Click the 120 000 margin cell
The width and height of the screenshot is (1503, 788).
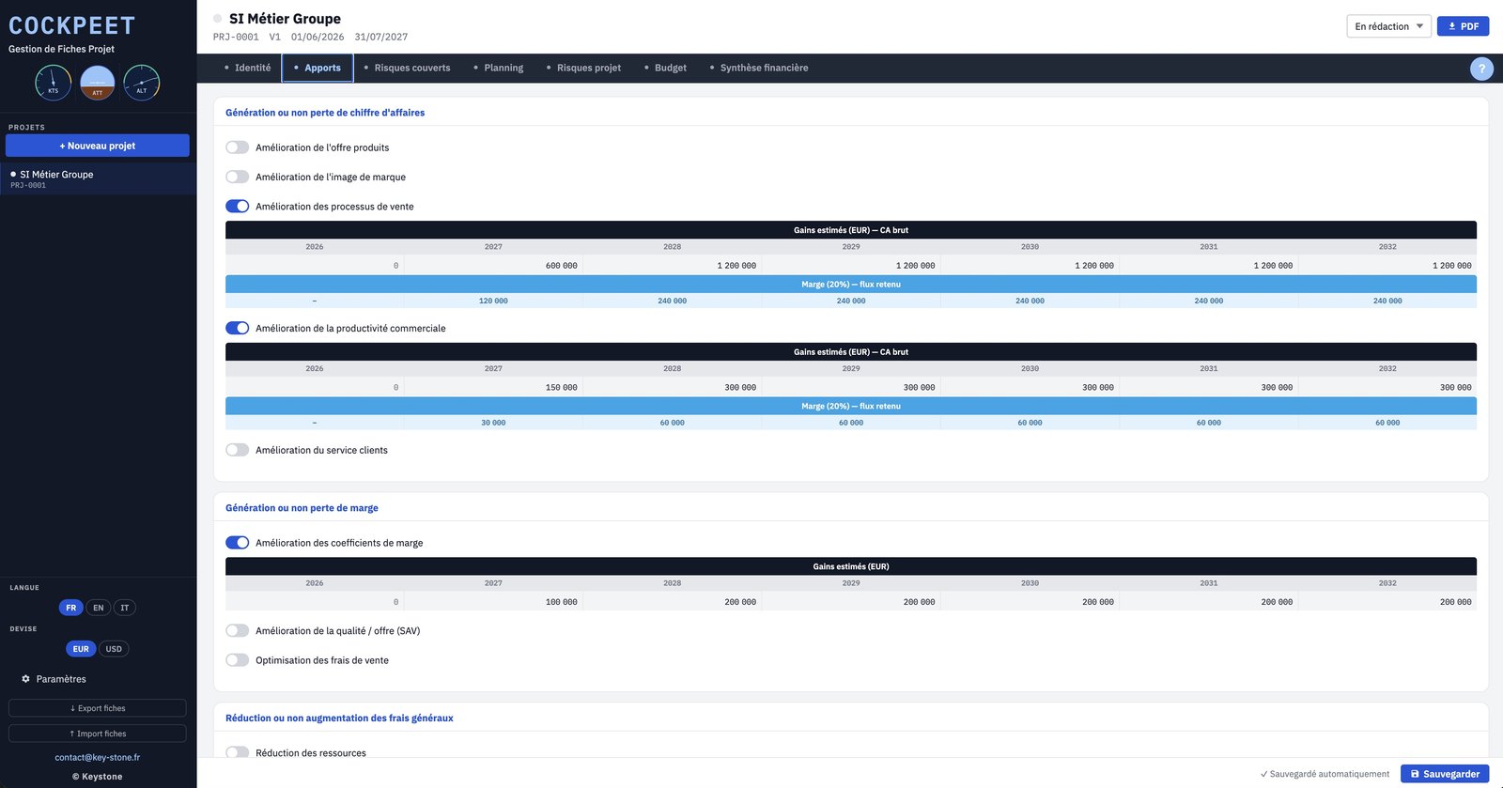pyautogui.click(x=493, y=301)
